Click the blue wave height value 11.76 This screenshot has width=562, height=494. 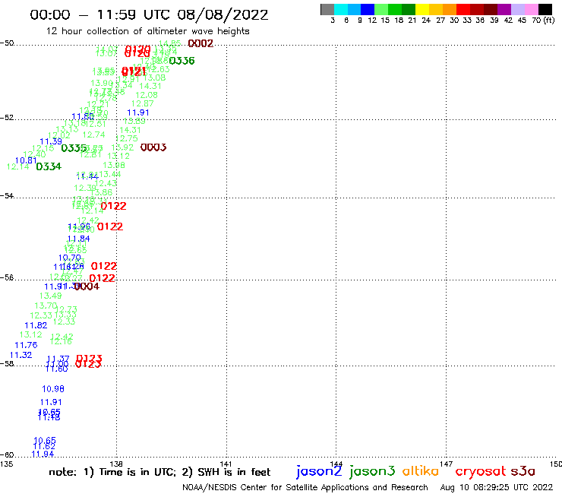tap(26, 345)
